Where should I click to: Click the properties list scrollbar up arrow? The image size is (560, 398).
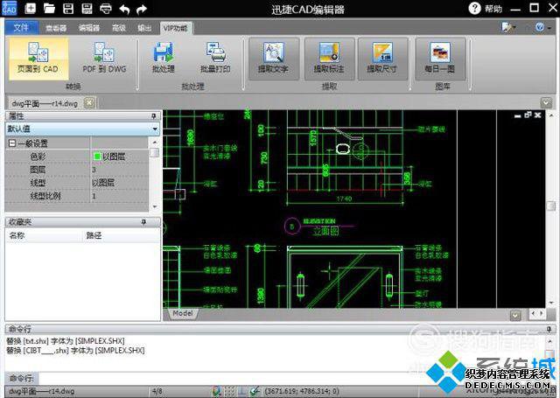point(155,142)
